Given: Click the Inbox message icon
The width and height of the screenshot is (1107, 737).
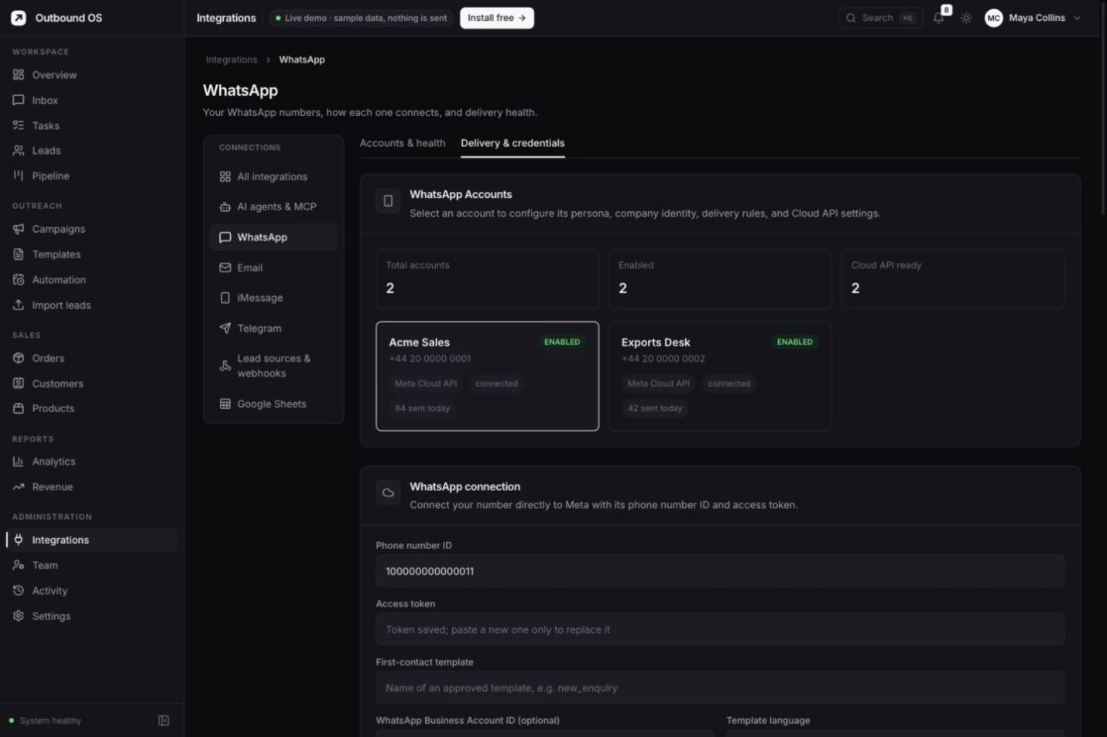Looking at the screenshot, I should click(x=19, y=101).
